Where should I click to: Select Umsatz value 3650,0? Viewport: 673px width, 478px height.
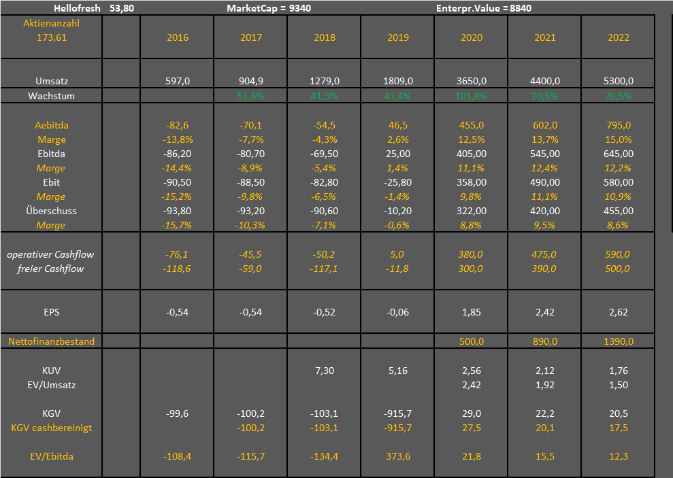click(x=472, y=81)
